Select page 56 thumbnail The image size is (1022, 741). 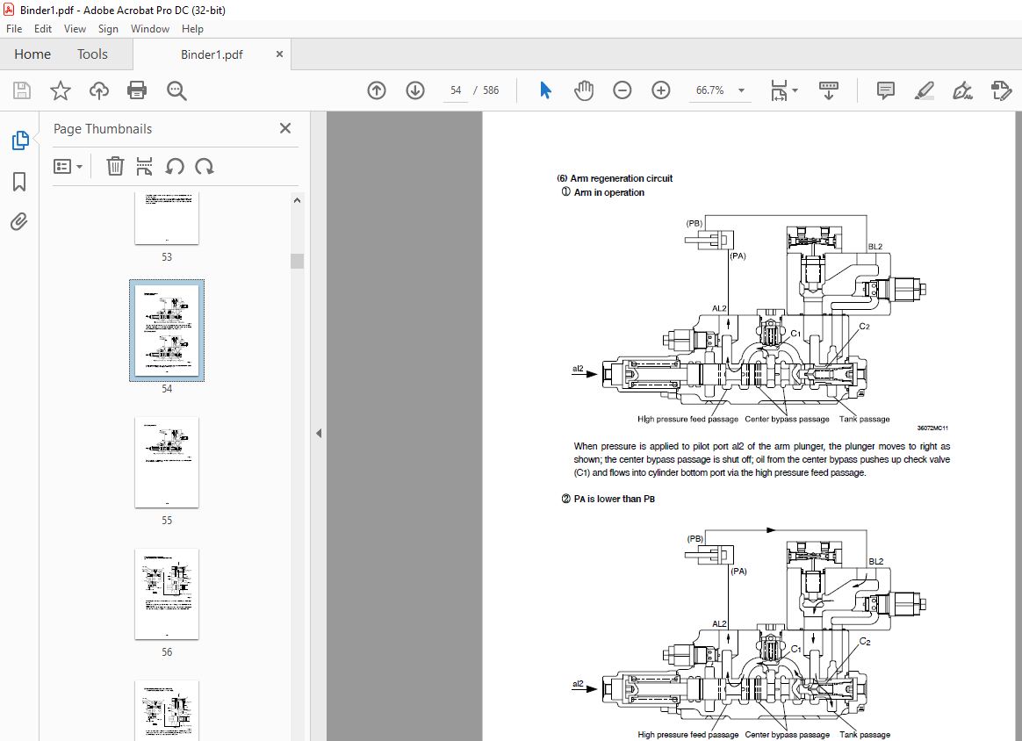[x=167, y=594]
